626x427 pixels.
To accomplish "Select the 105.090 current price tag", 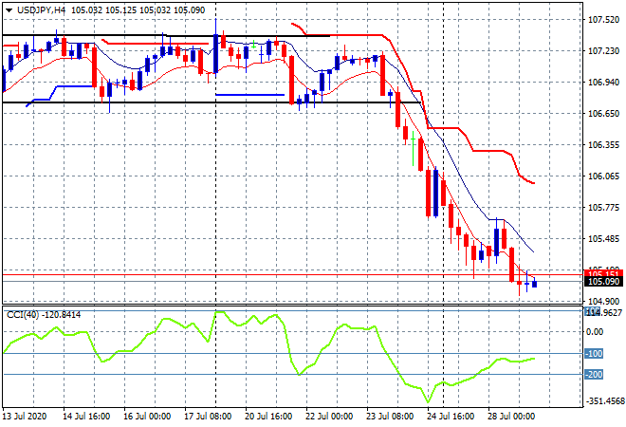I will [x=603, y=282].
